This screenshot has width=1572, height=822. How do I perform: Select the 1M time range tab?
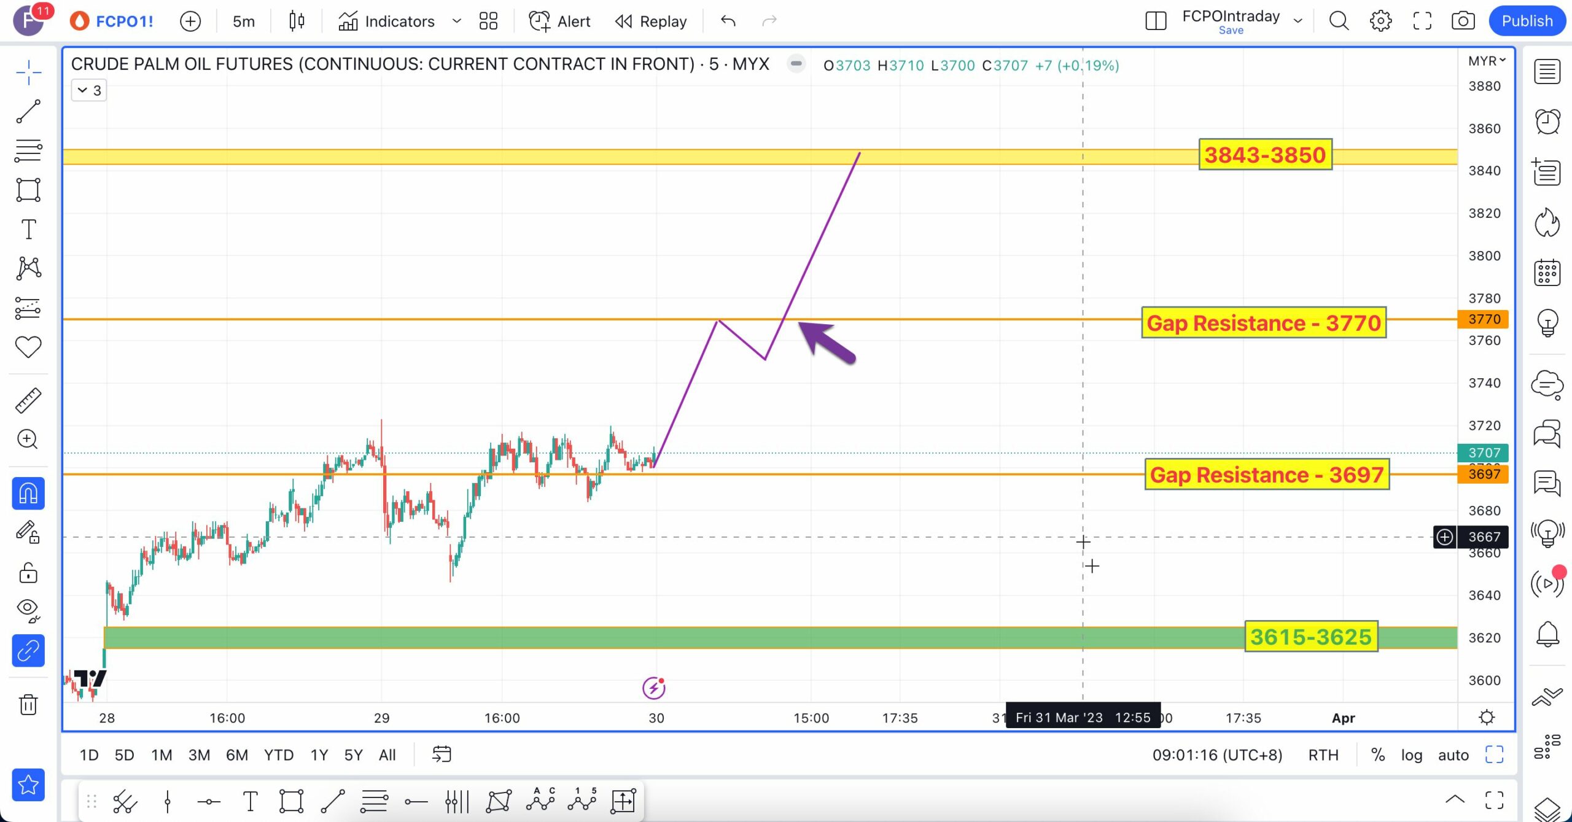pyautogui.click(x=161, y=754)
